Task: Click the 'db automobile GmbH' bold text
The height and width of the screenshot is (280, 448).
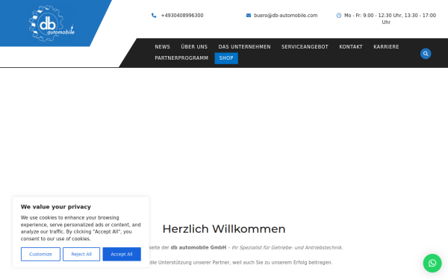Action: pyautogui.click(x=199, y=247)
